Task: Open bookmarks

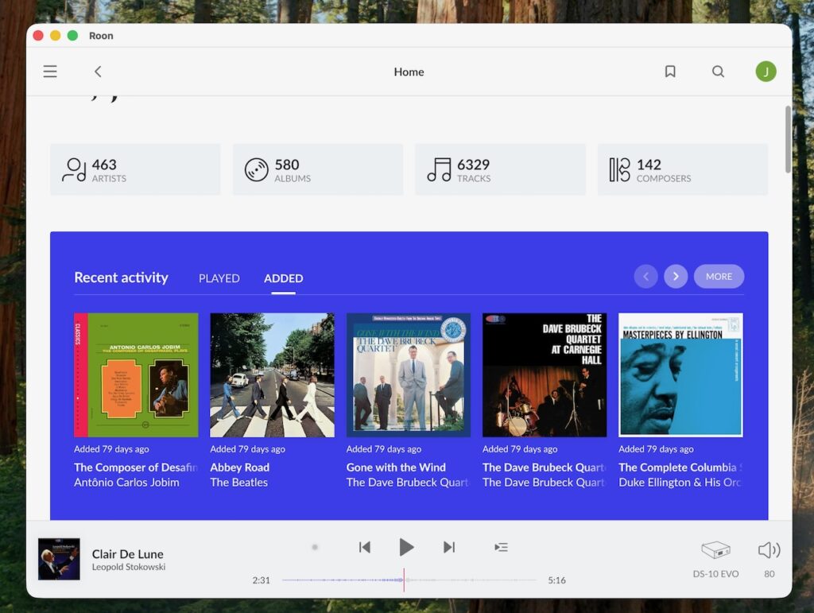Action: [670, 71]
